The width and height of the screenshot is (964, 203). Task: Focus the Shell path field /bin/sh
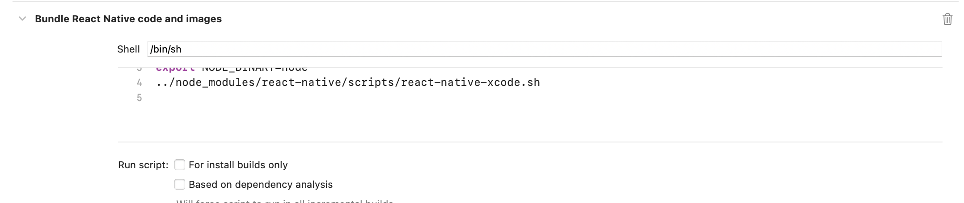544,49
